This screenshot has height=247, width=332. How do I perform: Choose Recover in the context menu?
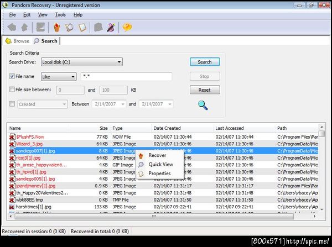tap(159, 155)
